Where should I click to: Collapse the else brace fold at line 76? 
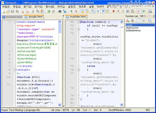(x=79, y=70)
